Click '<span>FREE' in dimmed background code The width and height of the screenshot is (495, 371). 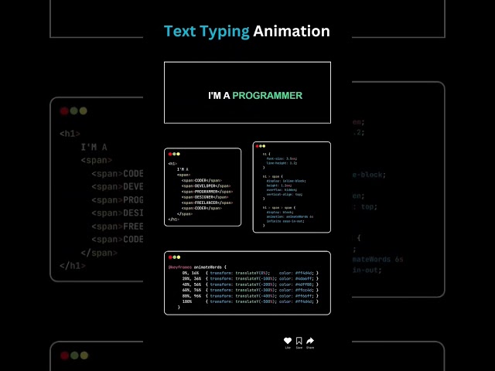coord(118,226)
